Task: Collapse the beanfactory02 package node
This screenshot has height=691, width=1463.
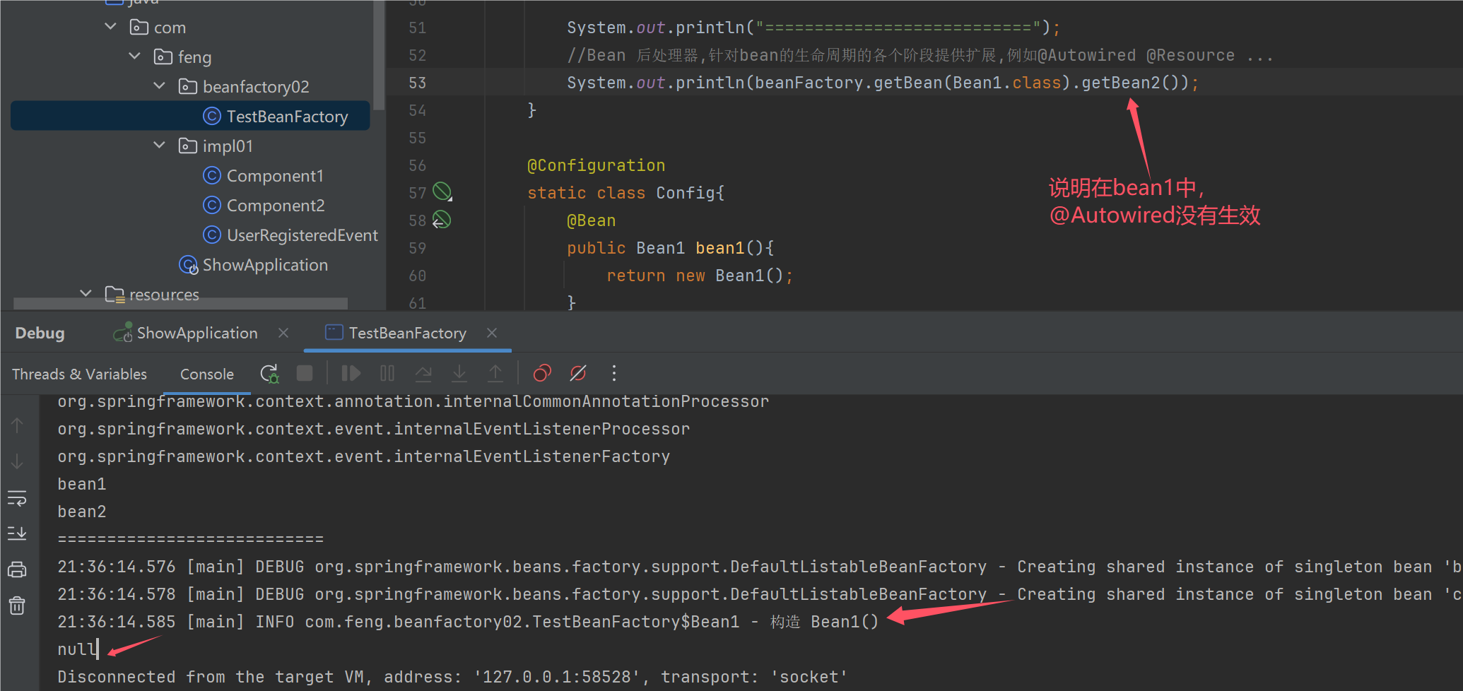Action: (x=159, y=85)
